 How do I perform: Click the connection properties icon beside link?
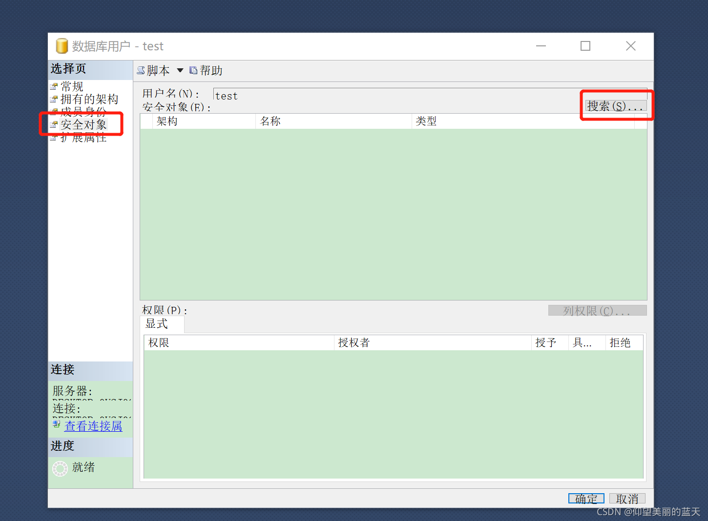57,424
